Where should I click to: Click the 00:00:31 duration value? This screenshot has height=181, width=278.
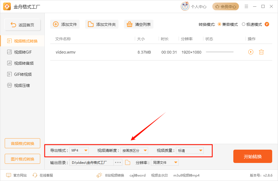coord(169,52)
